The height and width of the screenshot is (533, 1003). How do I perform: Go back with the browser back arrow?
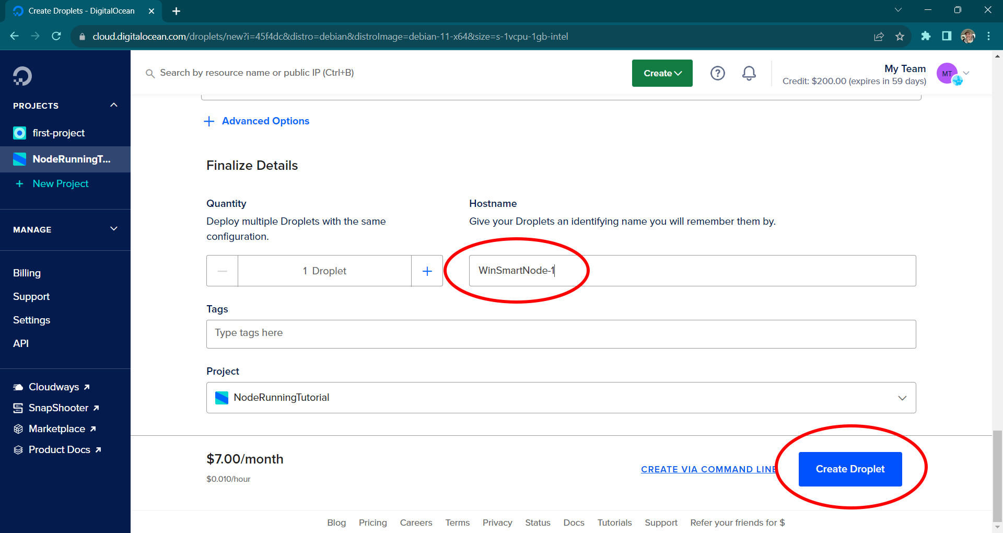[15, 36]
